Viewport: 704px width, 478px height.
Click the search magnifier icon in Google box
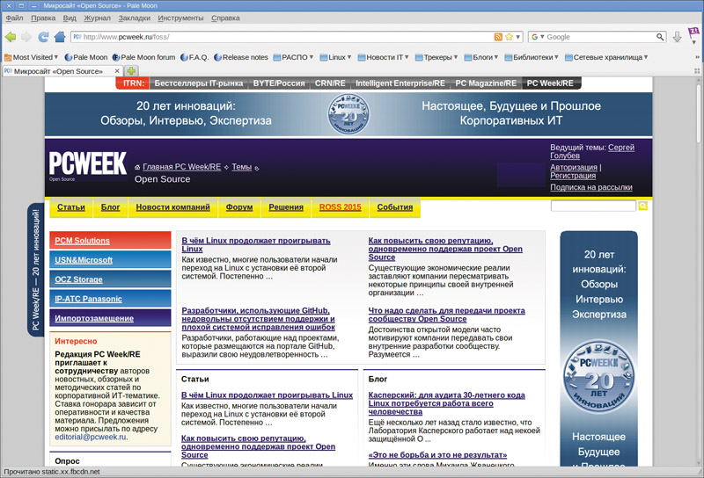[x=659, y=37]
